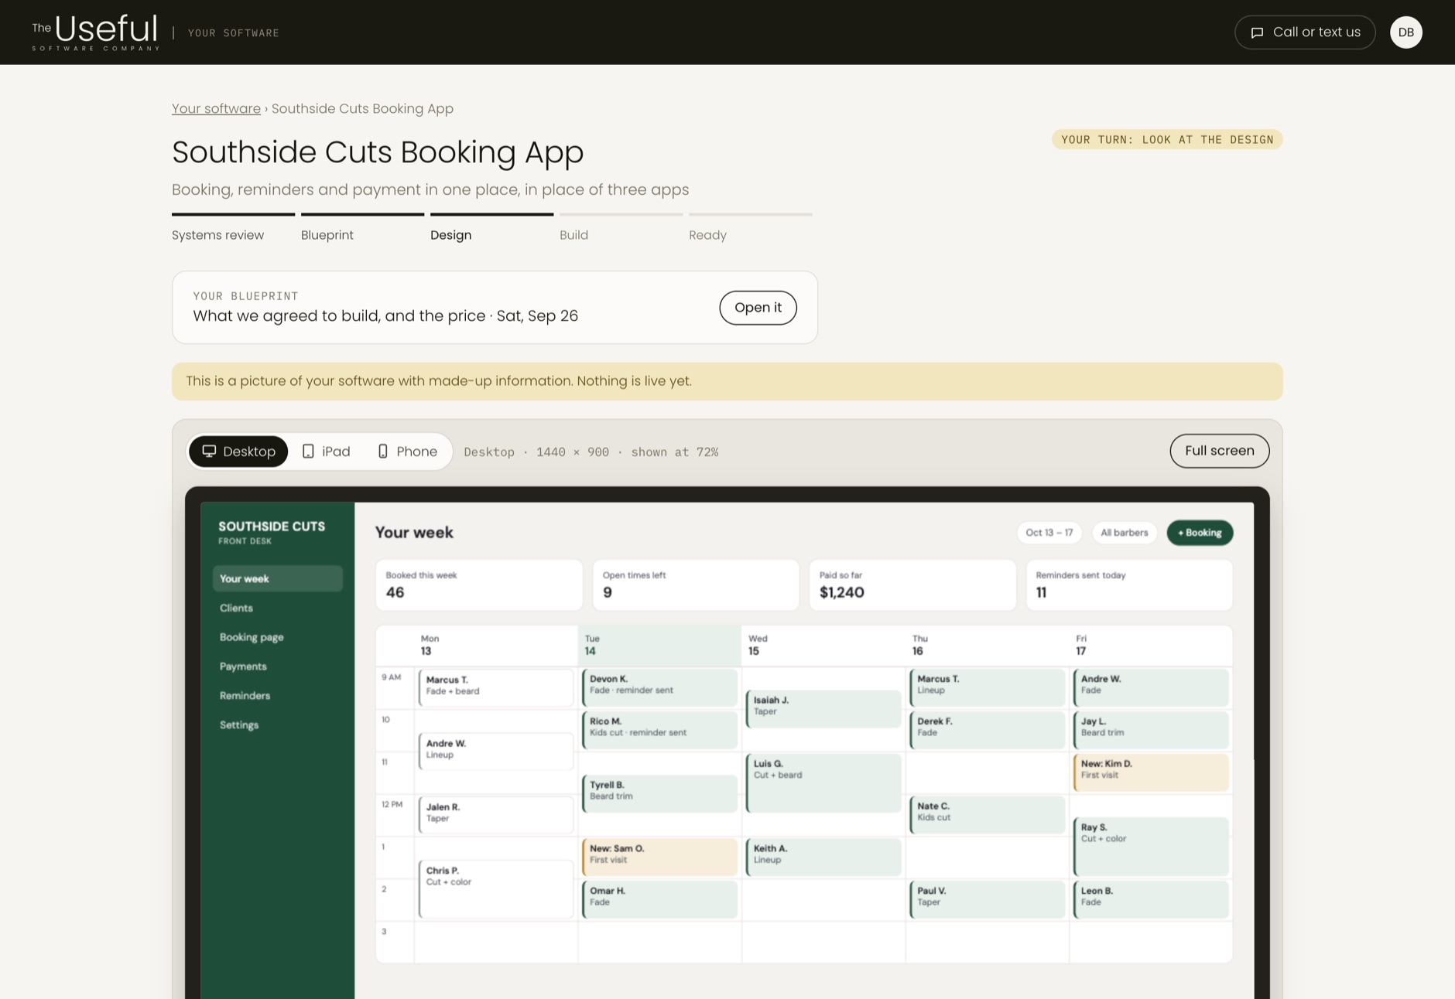Viewport: 1455px width, 999px height.
Task: Open the Oct 13 – 17 date picker
Action: 1049,533
